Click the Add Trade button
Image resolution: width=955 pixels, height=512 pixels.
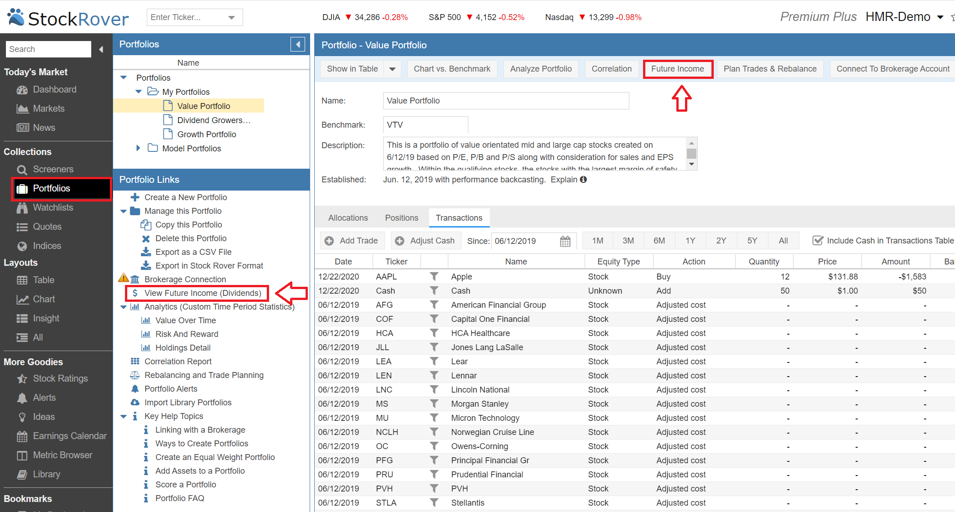[352, 241]
